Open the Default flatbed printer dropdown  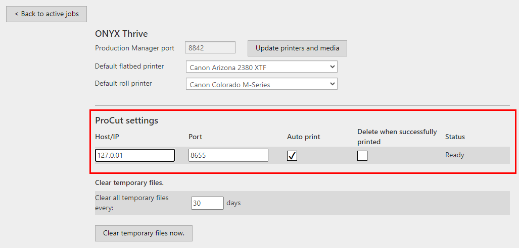tap(261, 67)
